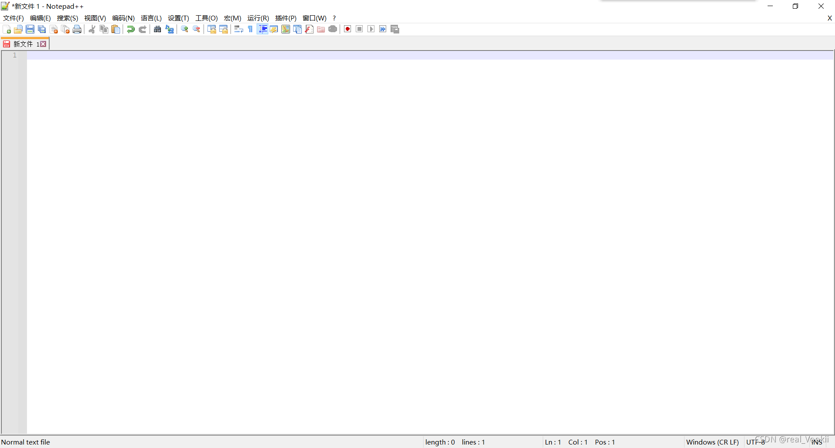835x448 pixels.
Task: Click the Cut scissors icon
Action: click(x=92, y=29)
